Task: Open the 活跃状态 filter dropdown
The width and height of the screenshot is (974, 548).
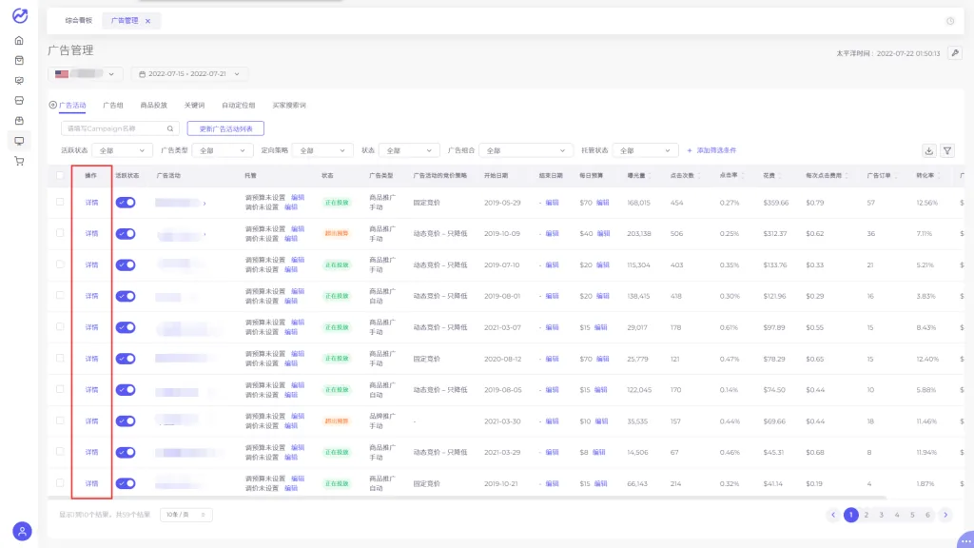Action: (x=122, y=150)
